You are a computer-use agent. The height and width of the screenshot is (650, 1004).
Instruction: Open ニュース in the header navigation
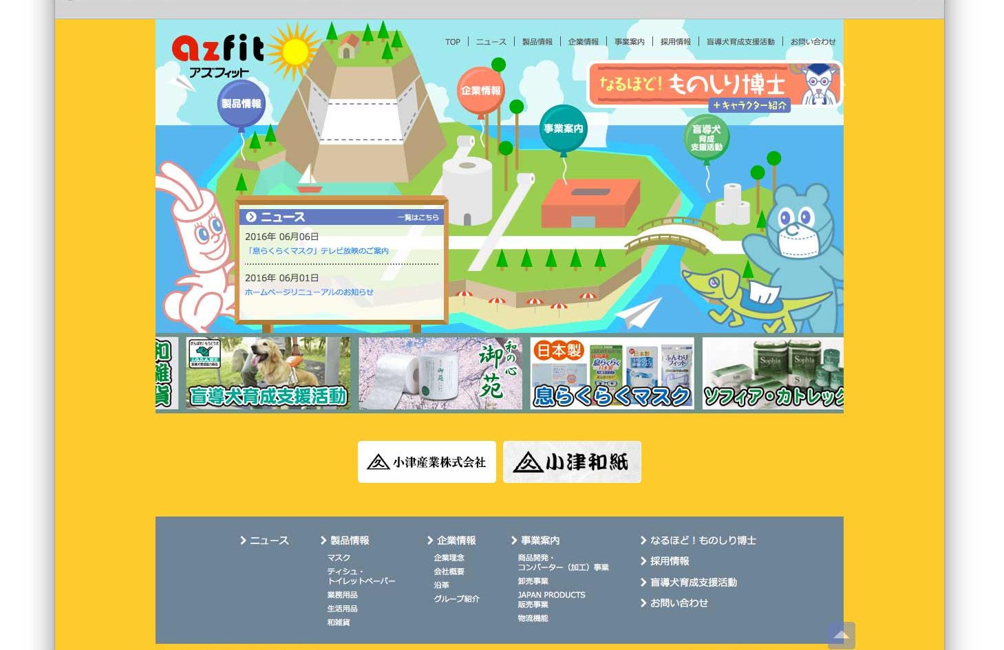[491, 42]
